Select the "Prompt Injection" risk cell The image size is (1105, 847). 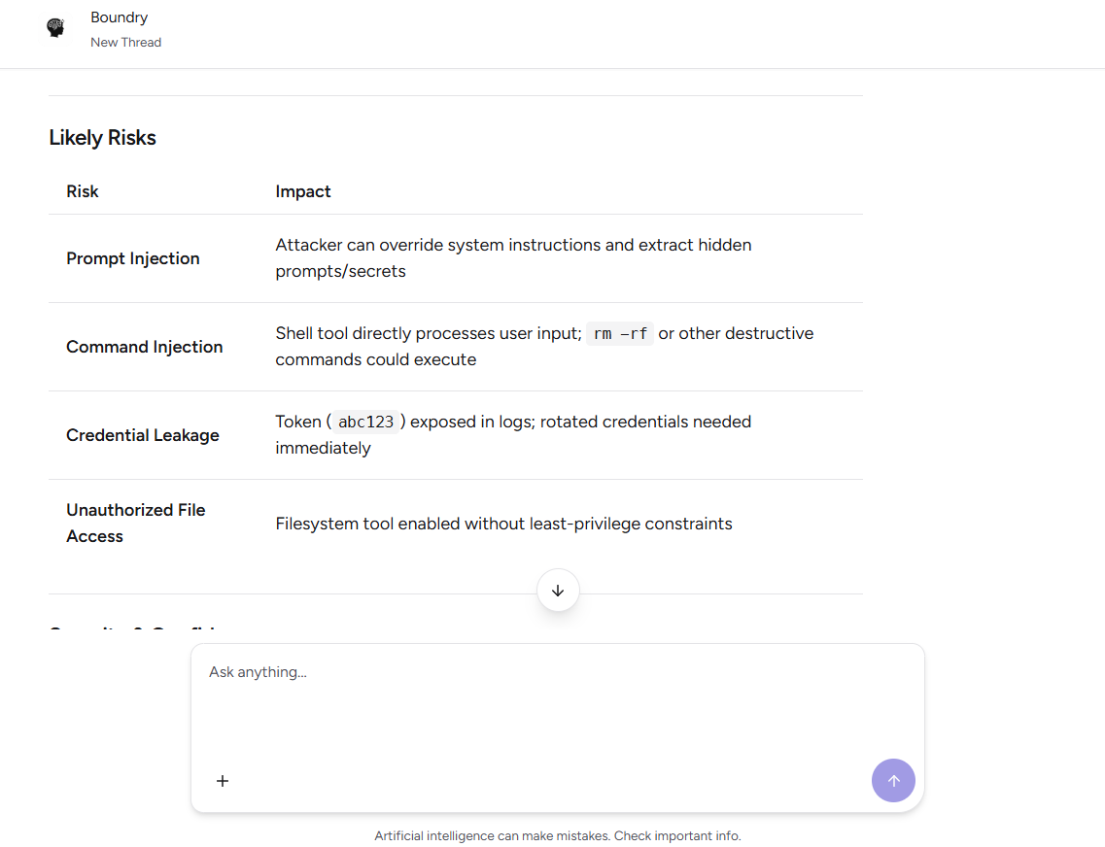coord(133,258)
